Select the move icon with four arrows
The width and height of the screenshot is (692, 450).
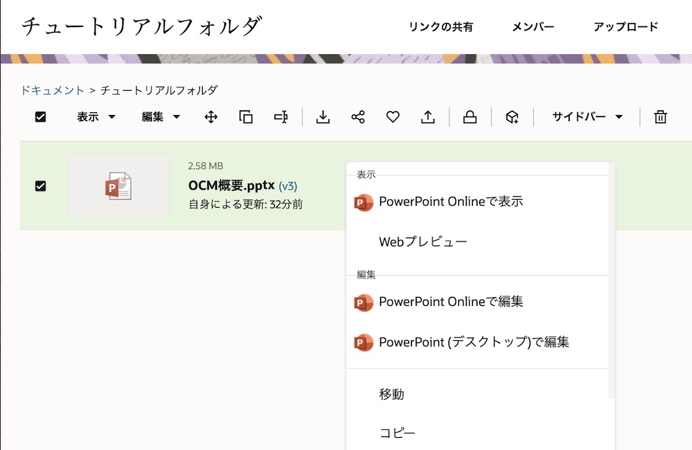[210, 116]
